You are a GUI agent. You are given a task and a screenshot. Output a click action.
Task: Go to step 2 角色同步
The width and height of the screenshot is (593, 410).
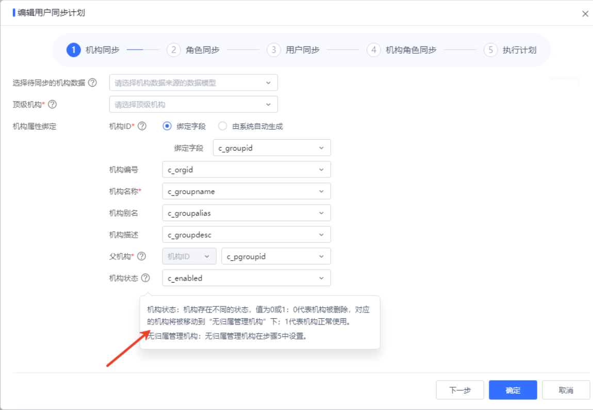193,50
